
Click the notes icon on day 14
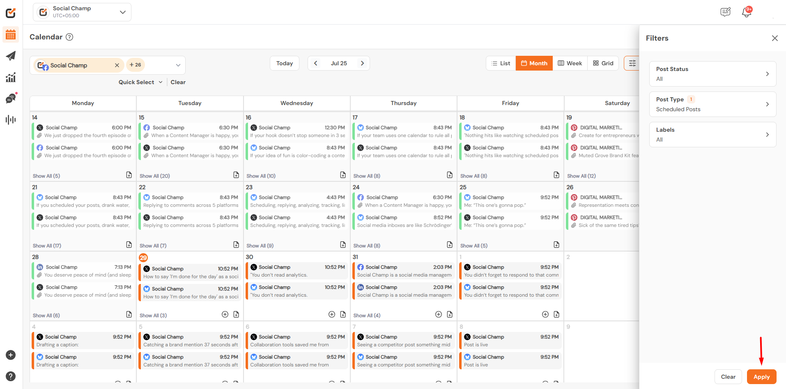click(x=129, y=175)
